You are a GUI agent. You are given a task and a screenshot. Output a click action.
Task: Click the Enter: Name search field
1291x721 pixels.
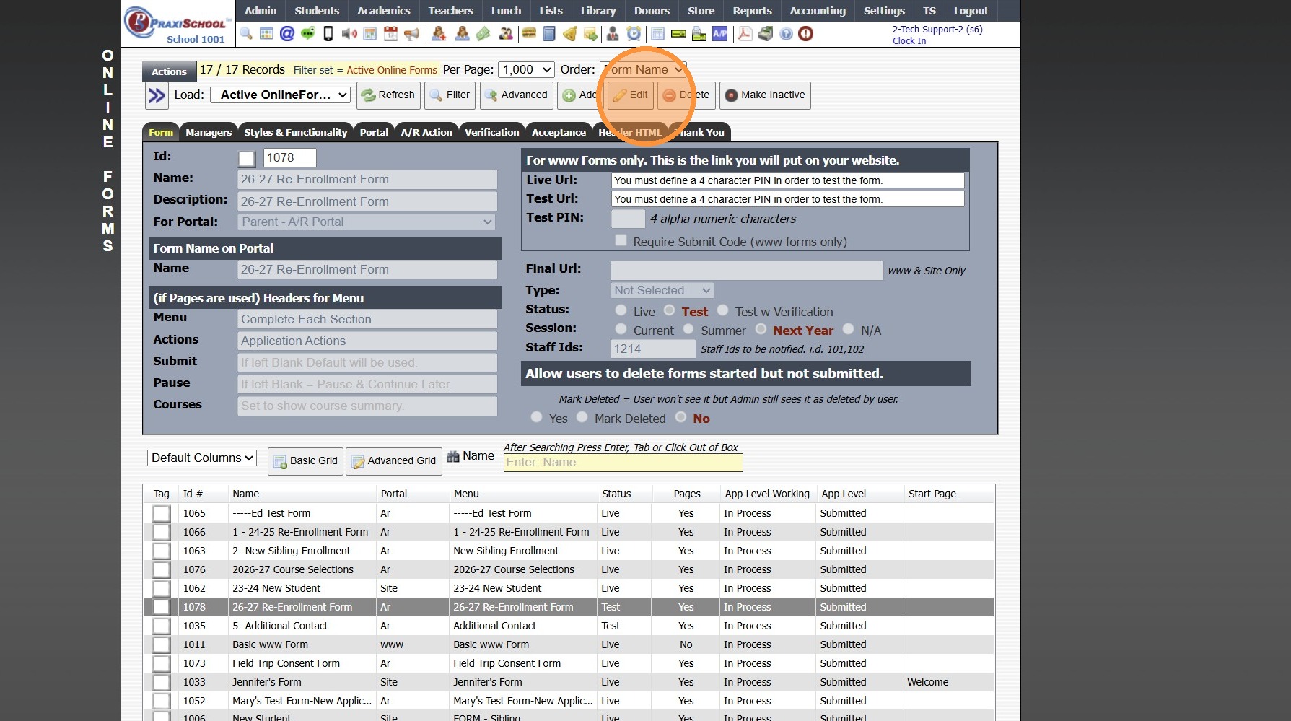[x=622, y=463]
